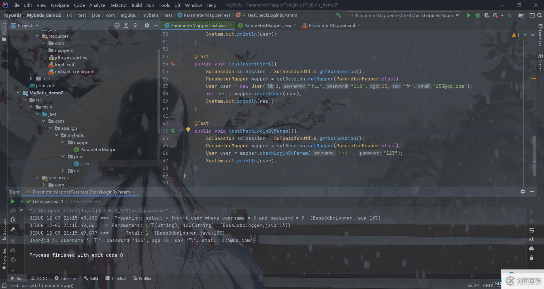
Task: Click run gutter icon for testInsertUser
Action: 173,64
